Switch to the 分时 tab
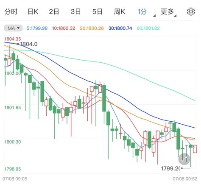 [x=11, y=12]
